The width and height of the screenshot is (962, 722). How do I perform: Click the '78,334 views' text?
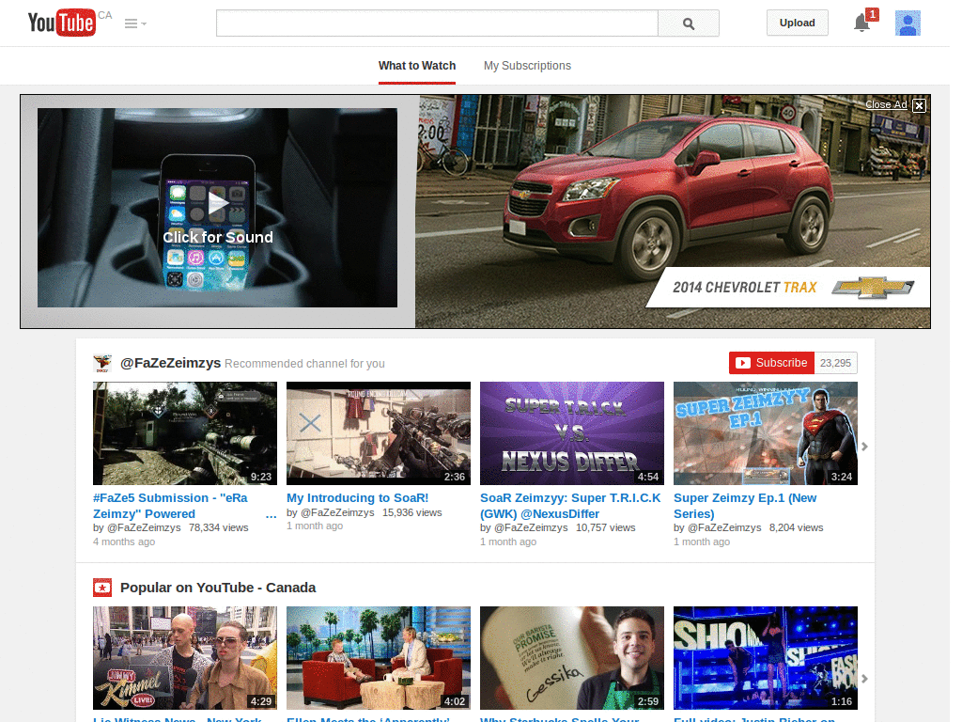(218, 528)
